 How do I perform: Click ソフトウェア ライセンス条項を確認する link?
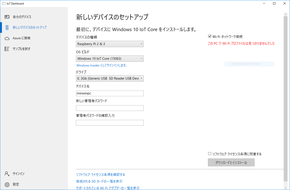[101, 174]
